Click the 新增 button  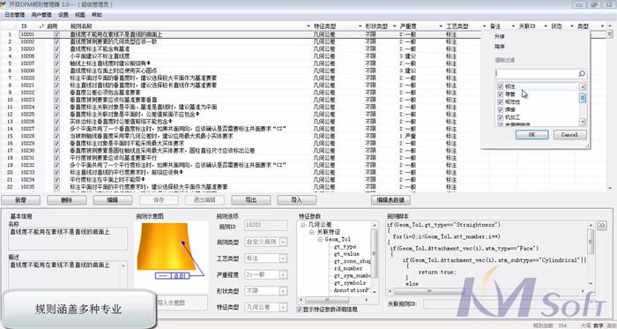(20, 200)
